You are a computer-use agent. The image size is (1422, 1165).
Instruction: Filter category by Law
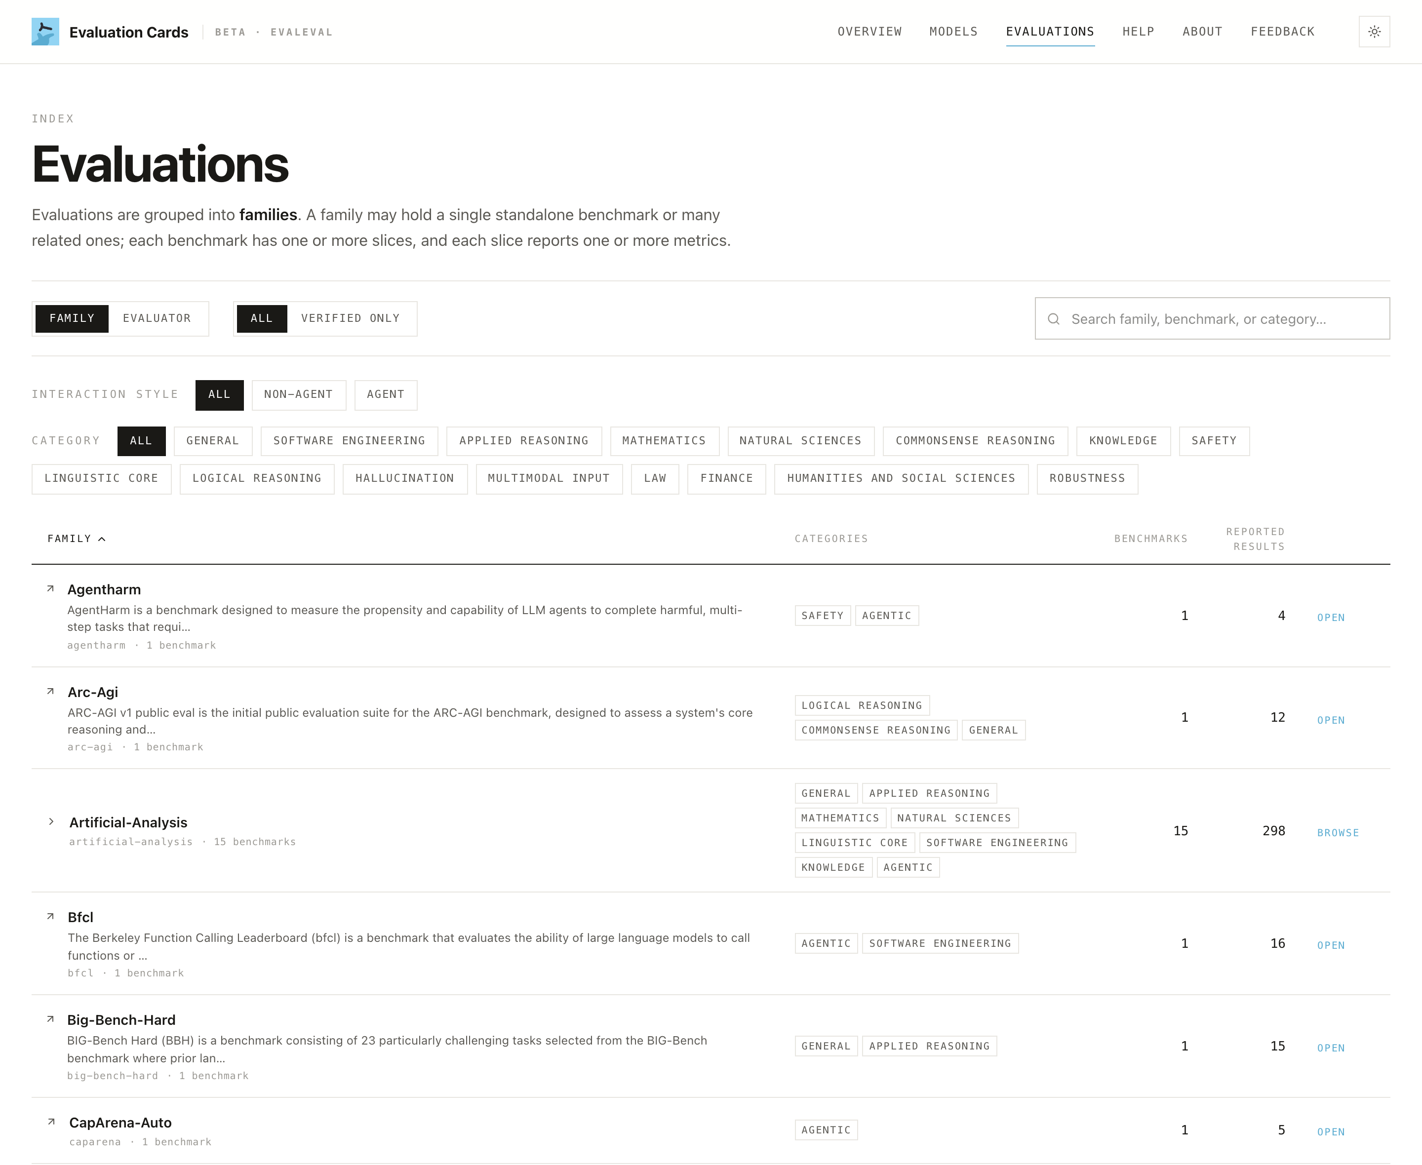(655, 478)
